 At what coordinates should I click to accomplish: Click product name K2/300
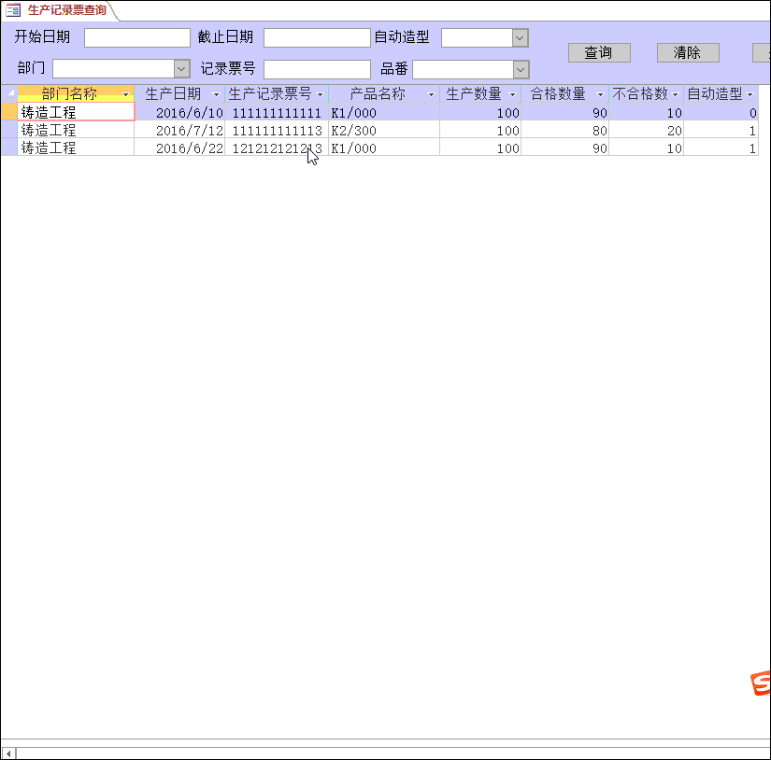tap(384, 130)
